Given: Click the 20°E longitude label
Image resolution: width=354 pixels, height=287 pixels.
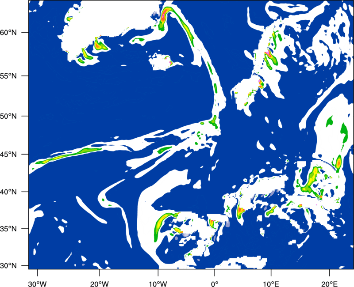Looking at the screenshot, I should pos(329,284).
